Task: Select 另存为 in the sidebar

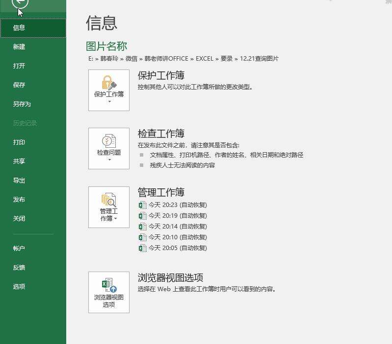Action: point(22,104)
